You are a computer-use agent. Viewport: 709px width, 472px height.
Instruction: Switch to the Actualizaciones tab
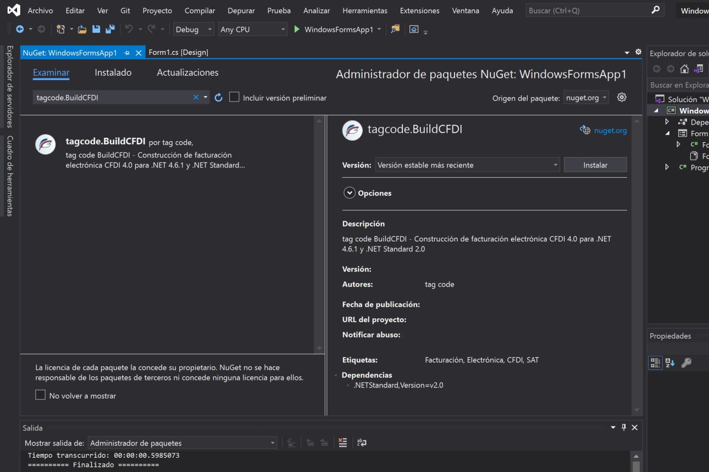187,72
